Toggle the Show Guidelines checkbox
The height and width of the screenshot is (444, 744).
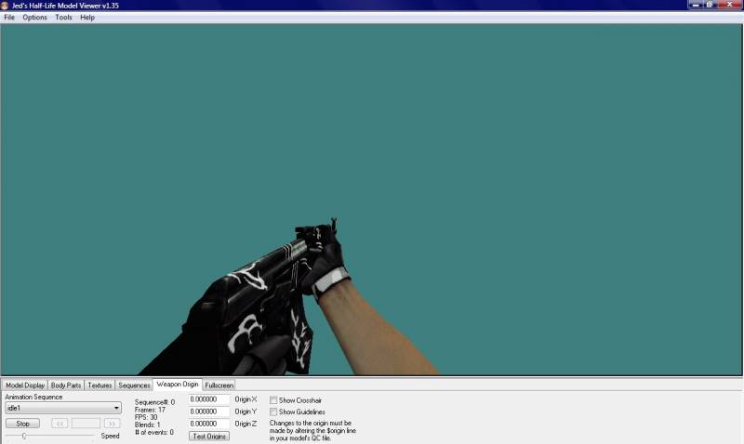[273, 411]
